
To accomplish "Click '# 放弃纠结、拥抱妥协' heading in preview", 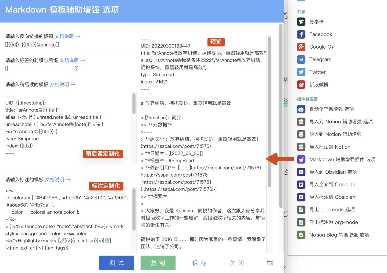I will coord(186,103).
